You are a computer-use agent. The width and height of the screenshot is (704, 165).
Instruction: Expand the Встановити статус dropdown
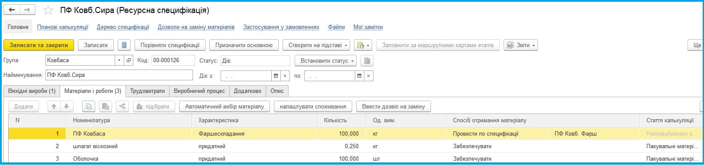click(325, 60)
